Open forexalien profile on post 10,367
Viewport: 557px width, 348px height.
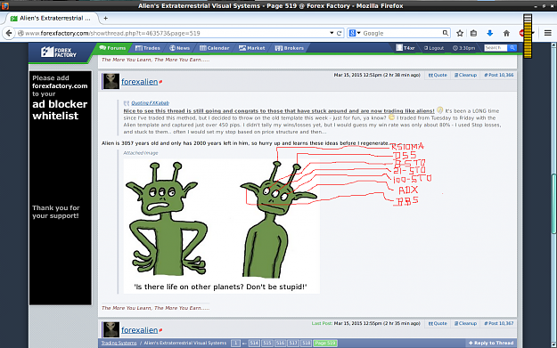coord(140,330)
